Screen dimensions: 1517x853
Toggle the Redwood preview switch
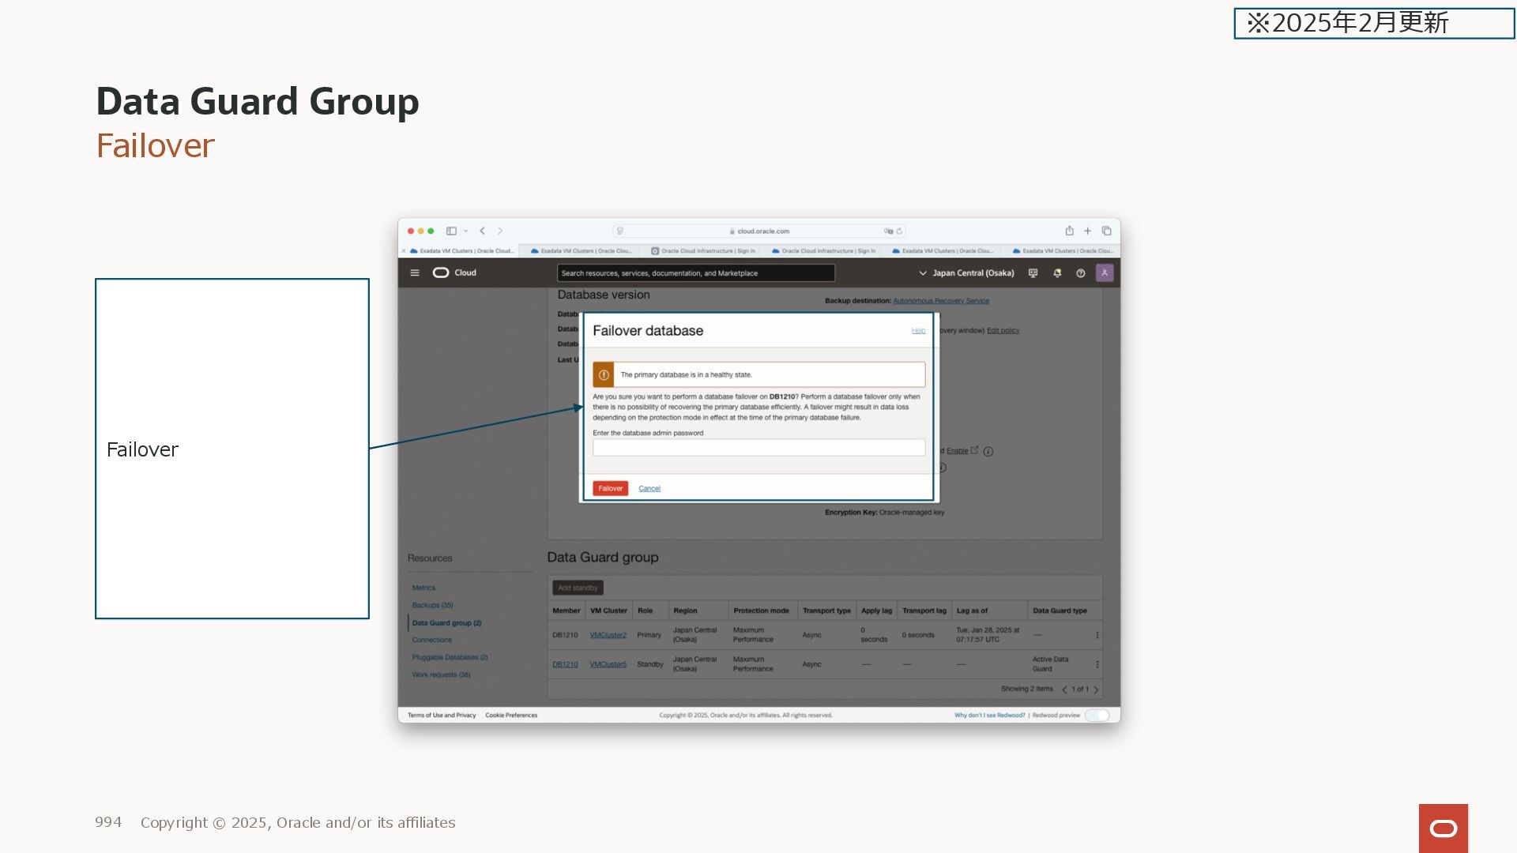[x=1097, y=715]
